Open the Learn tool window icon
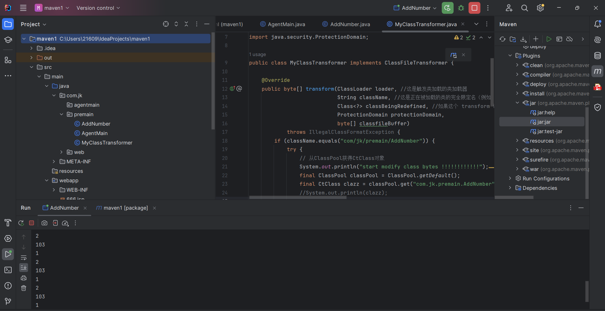This screenshot has width=605, height=311. click(x=8, y=40)
